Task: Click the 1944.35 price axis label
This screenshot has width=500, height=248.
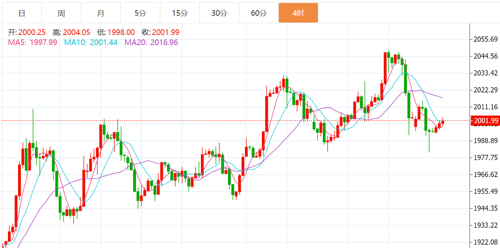Action: 486,209
